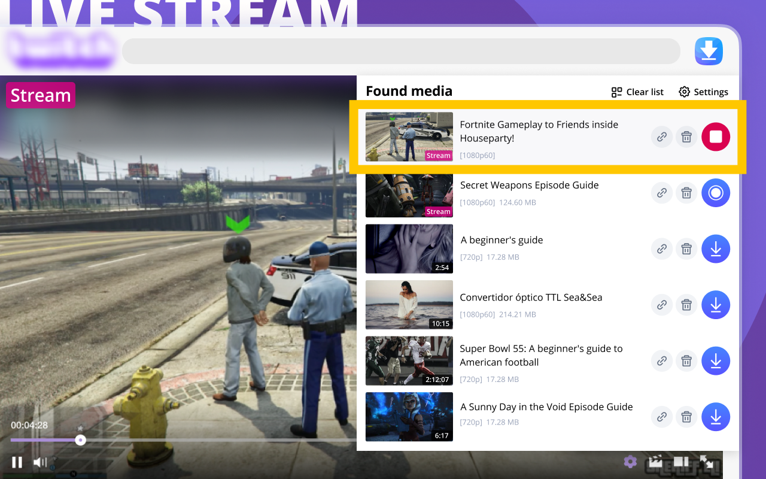Stop recording the Fortnite Gameplay stream
766x479 pixels.
coord(716,137)
